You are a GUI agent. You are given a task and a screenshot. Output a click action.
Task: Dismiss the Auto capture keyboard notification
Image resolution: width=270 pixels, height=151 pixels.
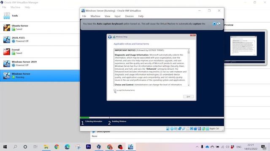coord(214,24)
